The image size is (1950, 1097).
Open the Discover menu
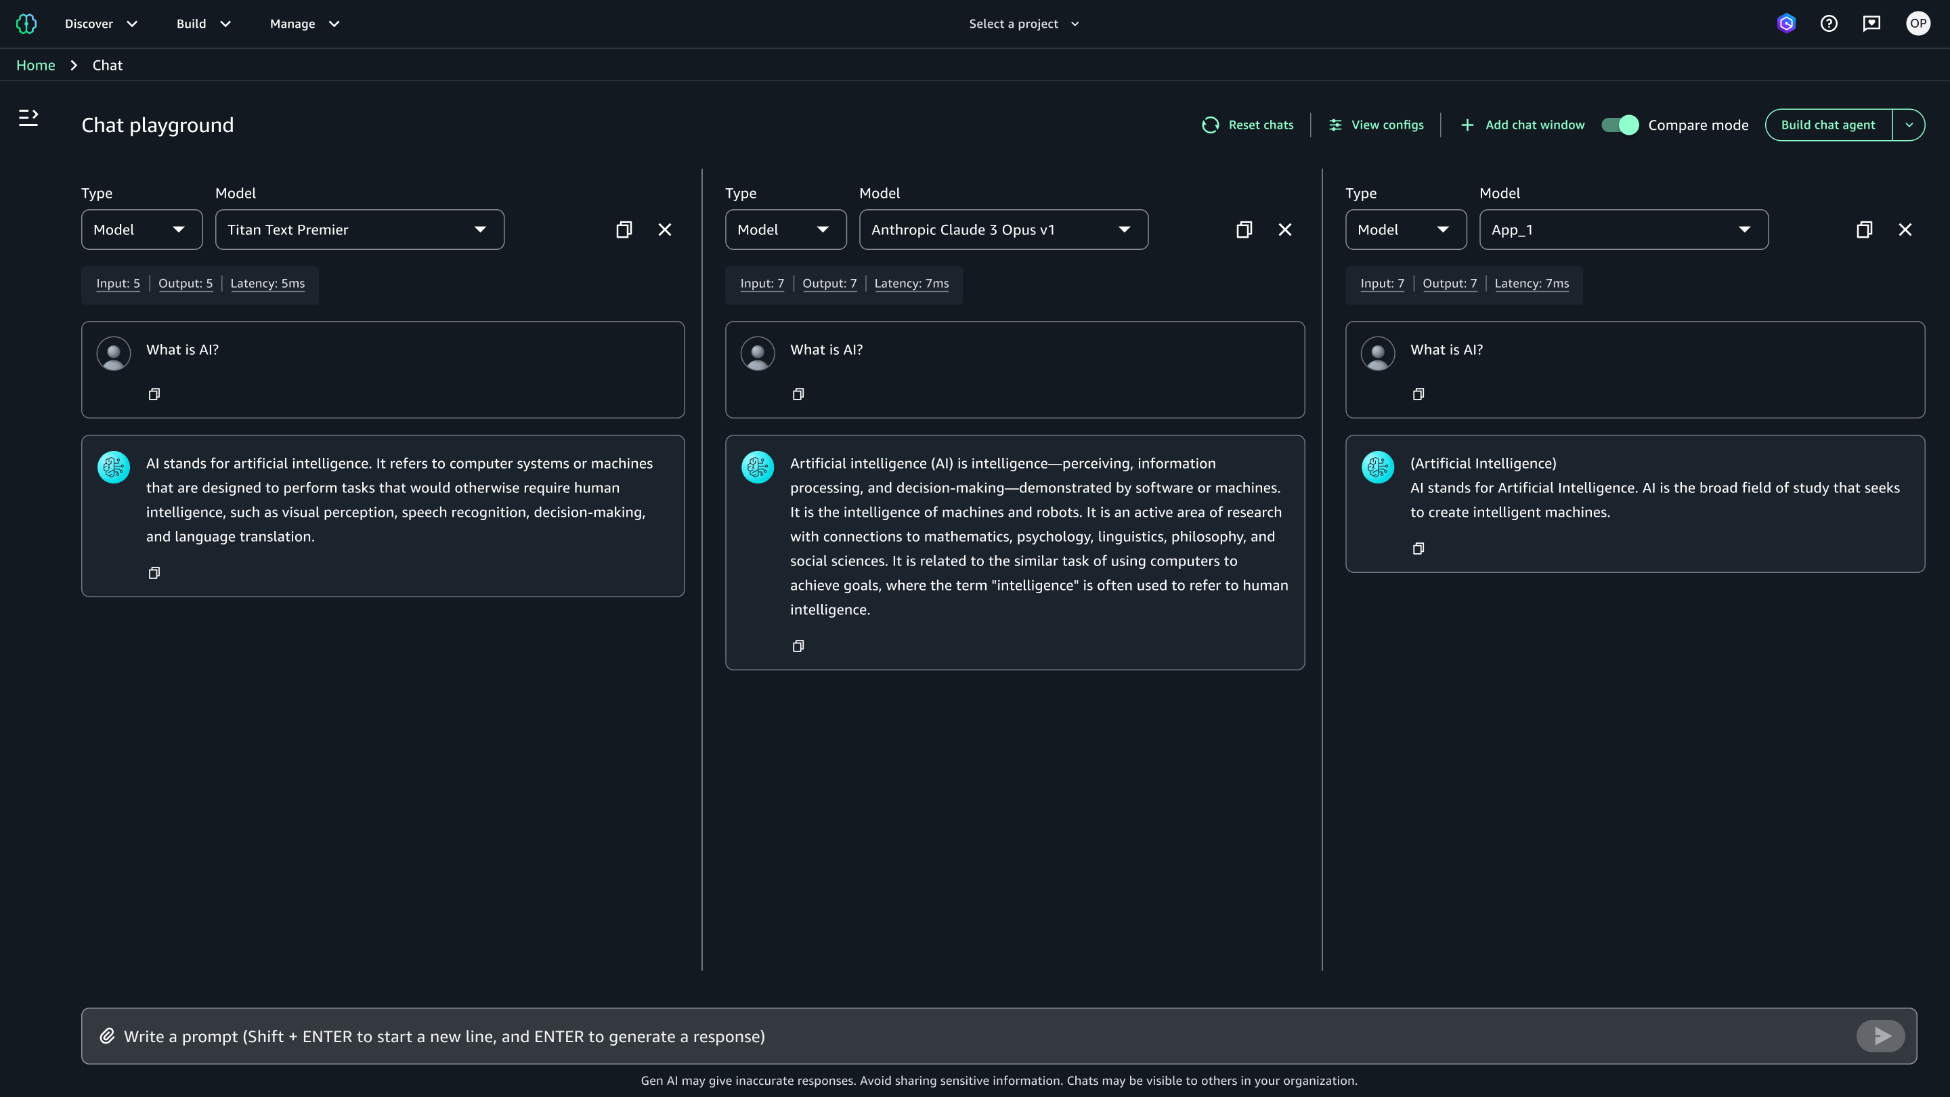[x=101, y=24]
